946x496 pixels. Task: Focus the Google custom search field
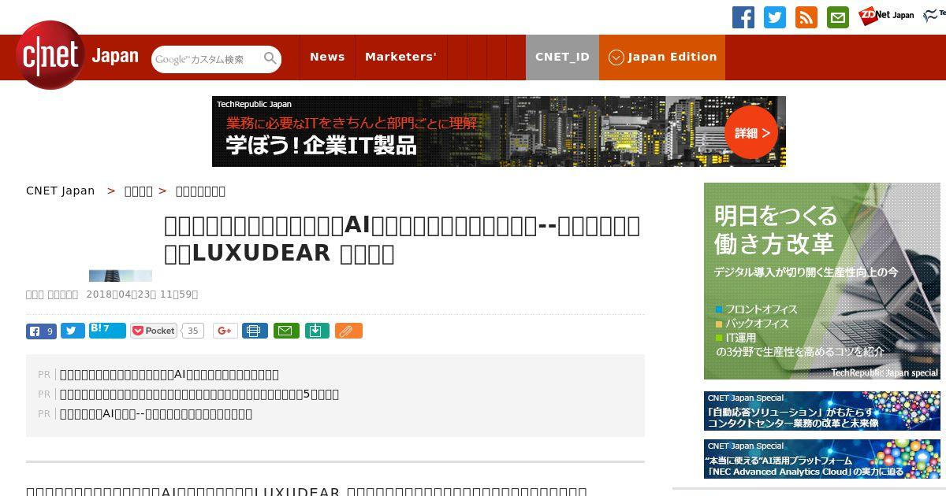pos(207,59)
